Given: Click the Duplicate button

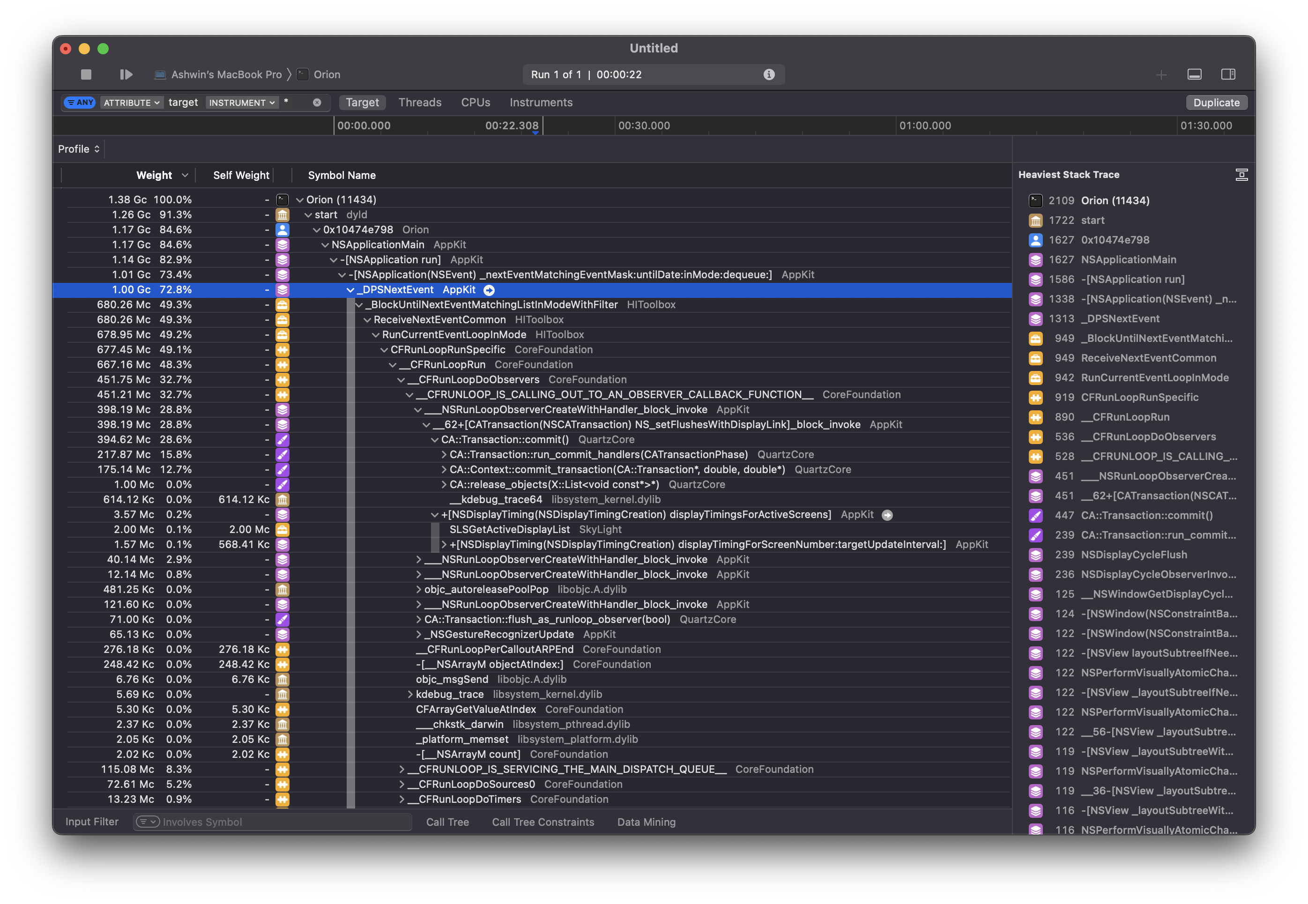Looking at the screenshot, I should 1216,103.
